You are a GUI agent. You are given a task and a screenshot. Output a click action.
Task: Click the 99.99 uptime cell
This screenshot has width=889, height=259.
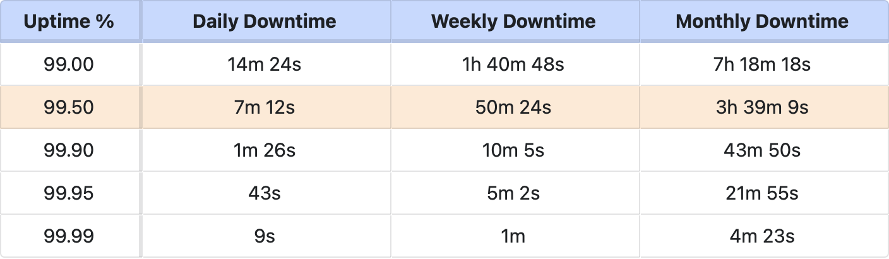(x=69, y=236)
